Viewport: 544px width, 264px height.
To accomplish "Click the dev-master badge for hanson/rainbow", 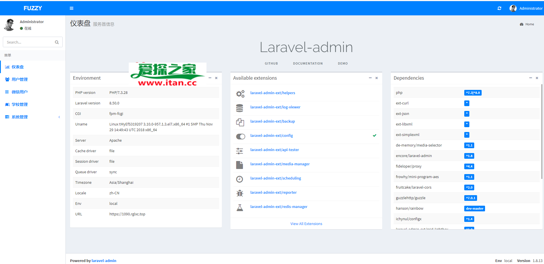I will (475, 209).
